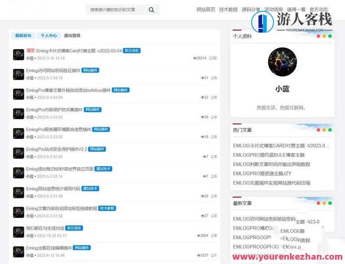Screen dimensions: 345x264
Task: Click 技术教程 tag on 标签链接教程 post
Action: tap(107, 208)
